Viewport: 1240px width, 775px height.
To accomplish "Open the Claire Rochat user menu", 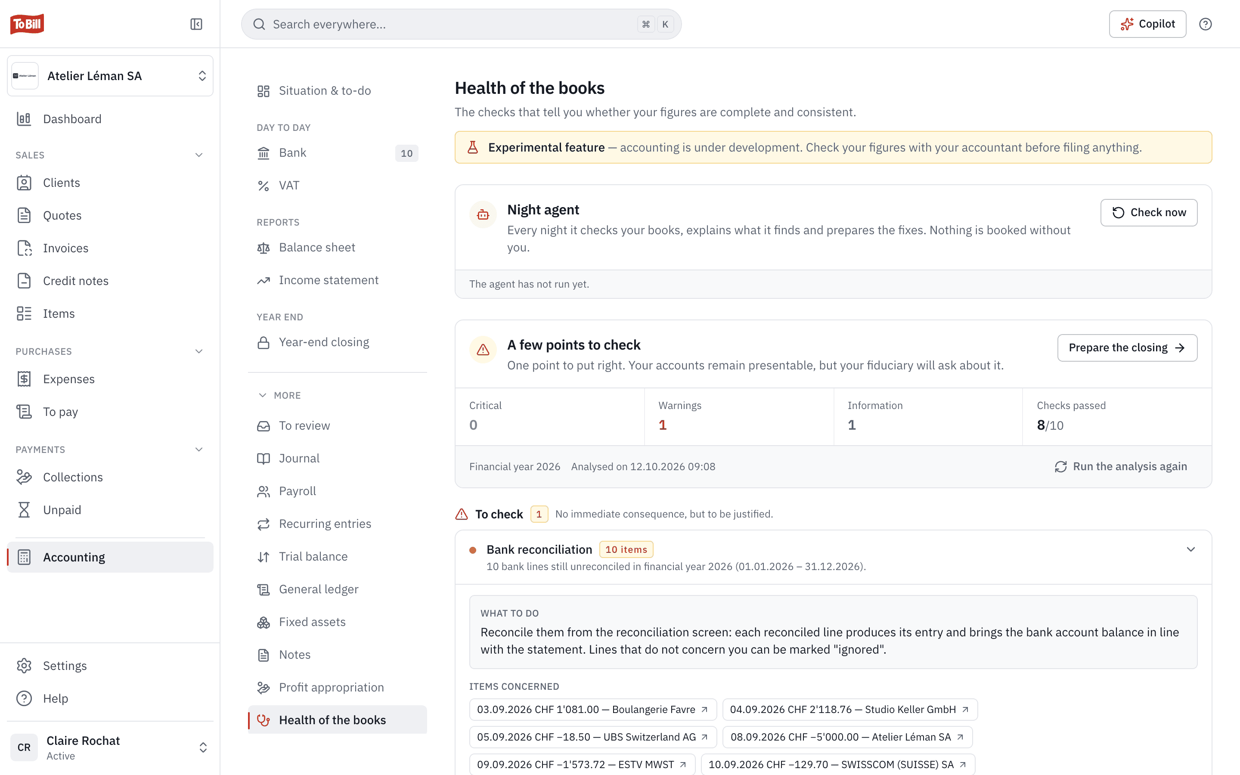I will (x=110, y=747).
